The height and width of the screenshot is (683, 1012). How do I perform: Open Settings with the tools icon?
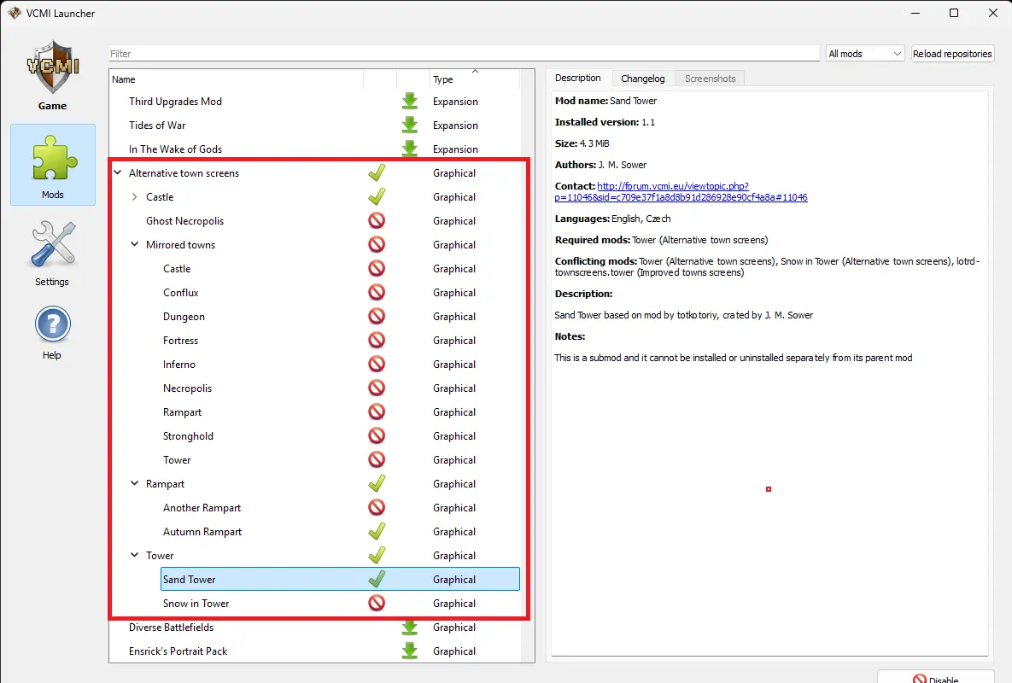[x=52, y=252]
